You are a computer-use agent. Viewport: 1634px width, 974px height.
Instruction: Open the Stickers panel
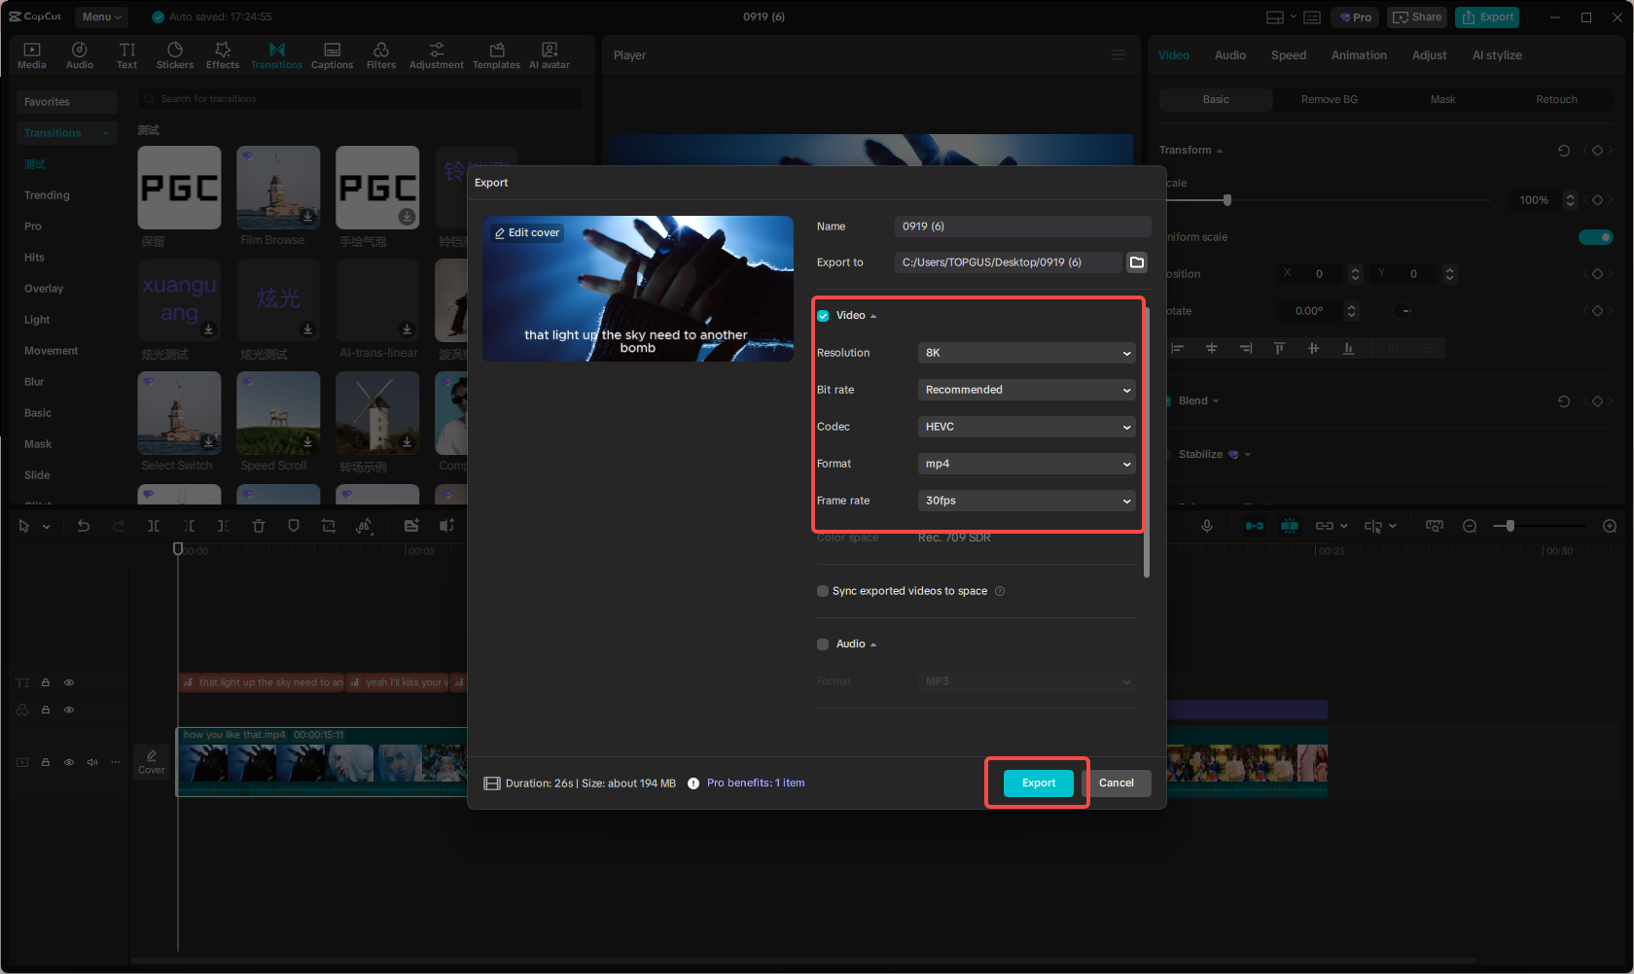coord(175,54)
